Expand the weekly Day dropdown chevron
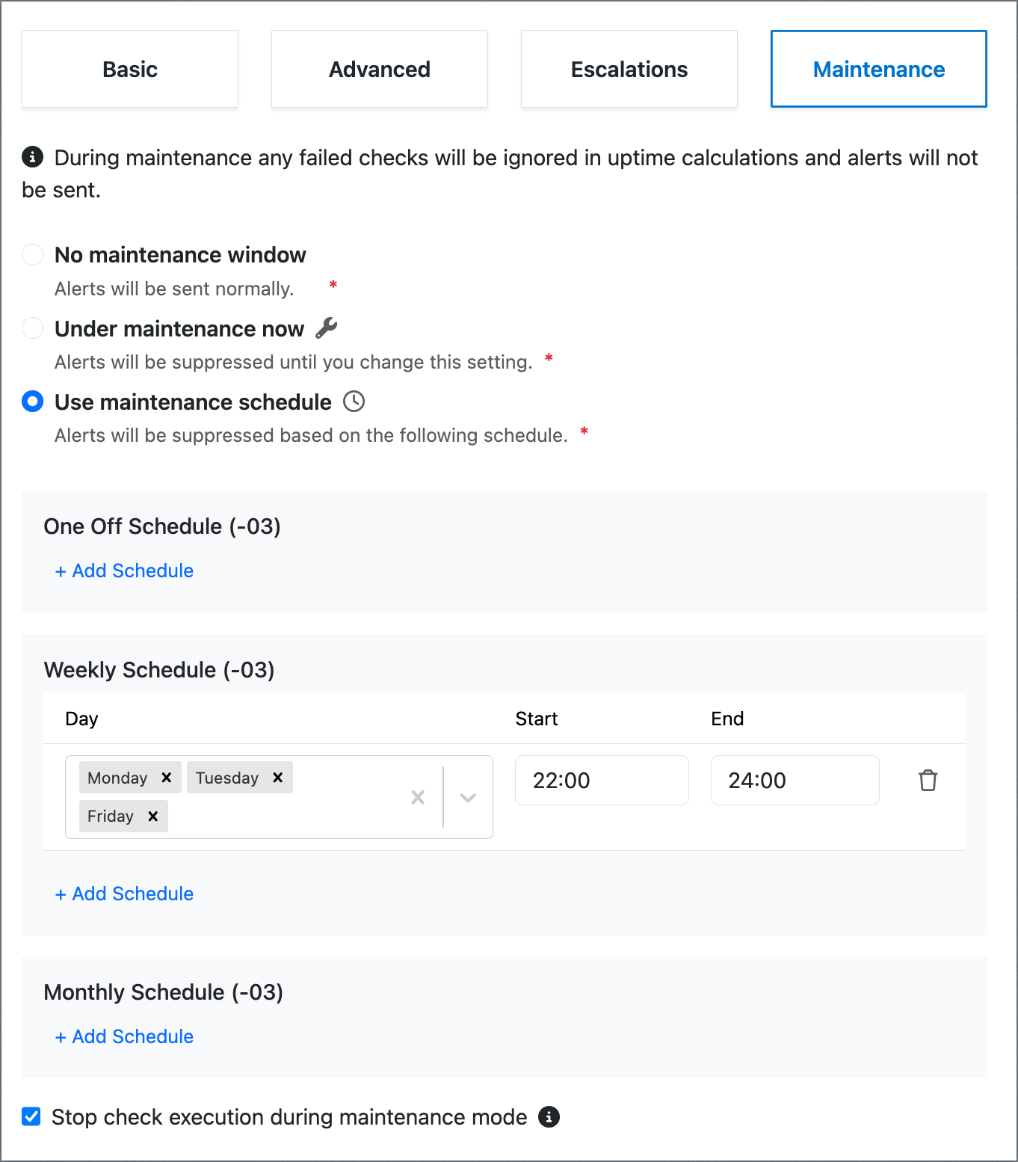 (x=468, y=797)
